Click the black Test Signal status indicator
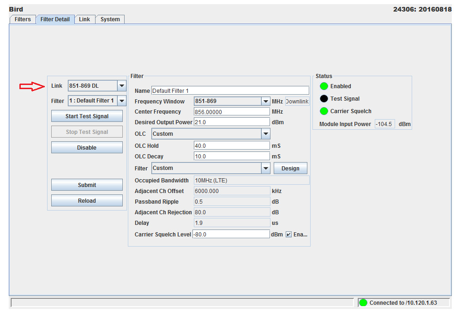Image resolution: width=468 pixels, height=314 pixels. tap(324, 98)
